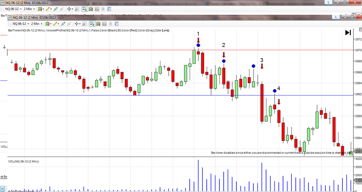The height and width of the screenshot is (192, 362).
Task: Select the blue horizontal line near 2562
Action: [x=180, y=95]
